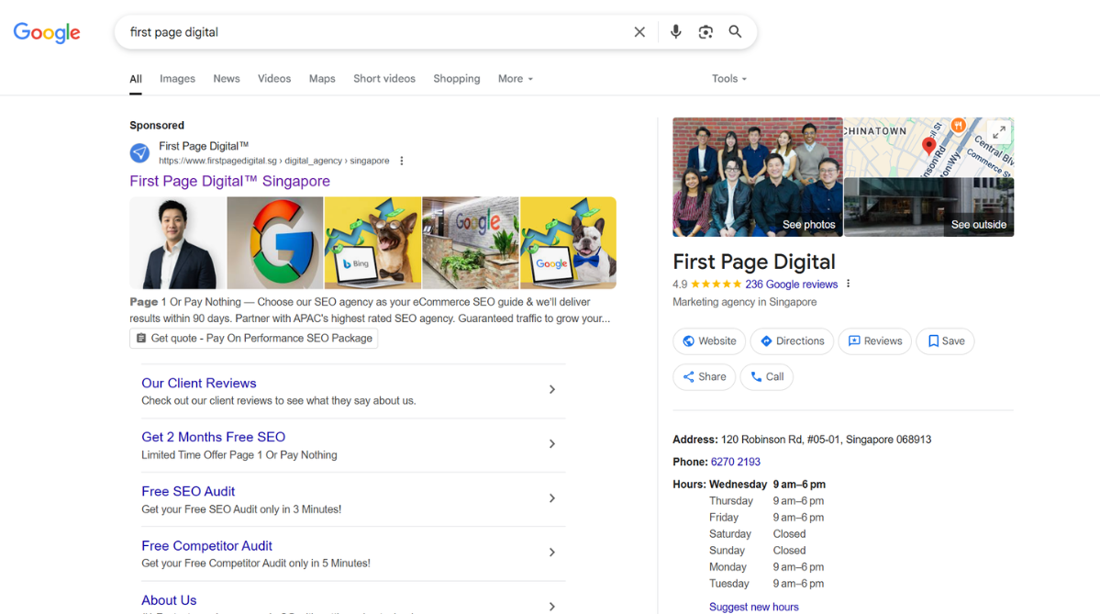Click the 'Marketing agency in Singapore' text
The height and width of the screenshot is (614, 1100).
tap(744, 302)
